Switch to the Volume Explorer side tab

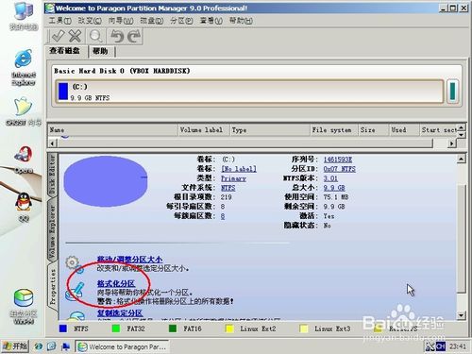[x=52, y=230]
